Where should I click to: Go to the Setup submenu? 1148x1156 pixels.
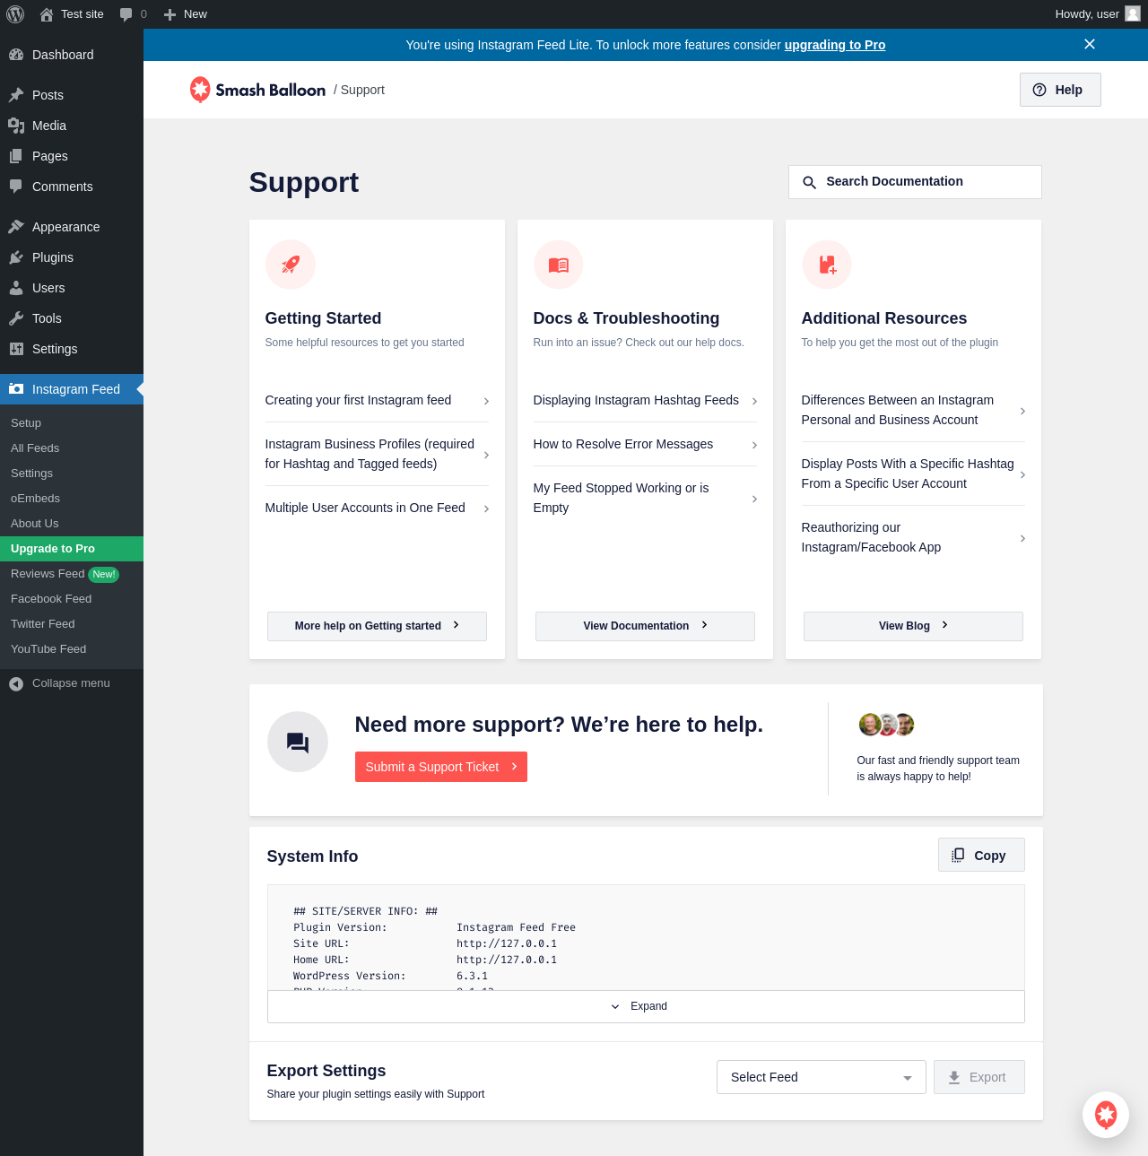click(72, 423)
